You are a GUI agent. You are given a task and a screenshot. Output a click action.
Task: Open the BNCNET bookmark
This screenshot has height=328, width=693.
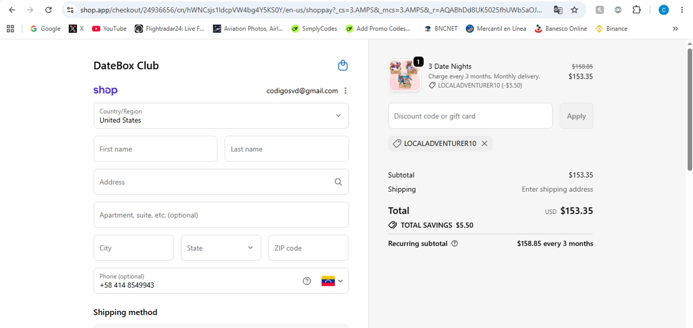441,29
